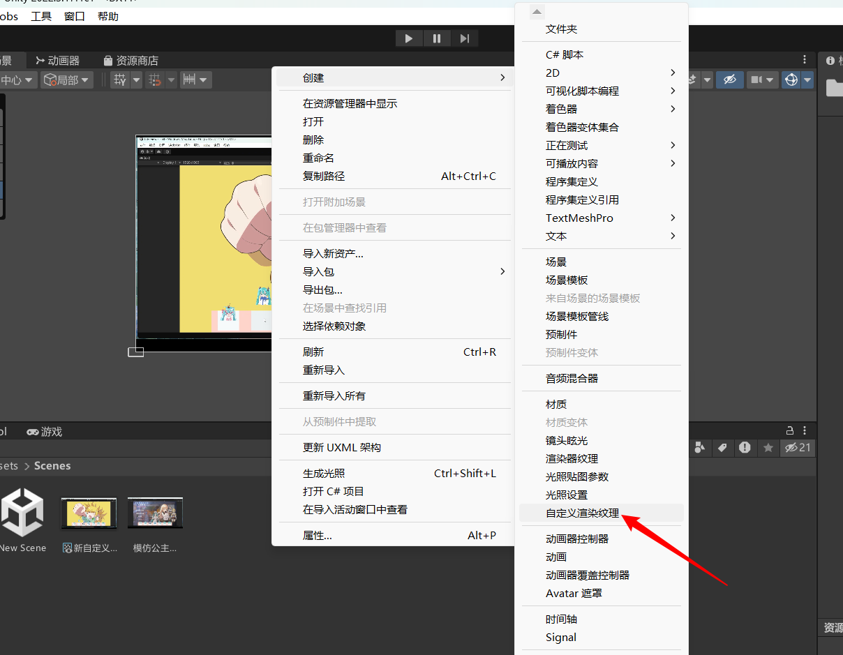The image size is (843, 655).
Task: Click 导入新资产... in context menu
Action: (x=395, y=253)
